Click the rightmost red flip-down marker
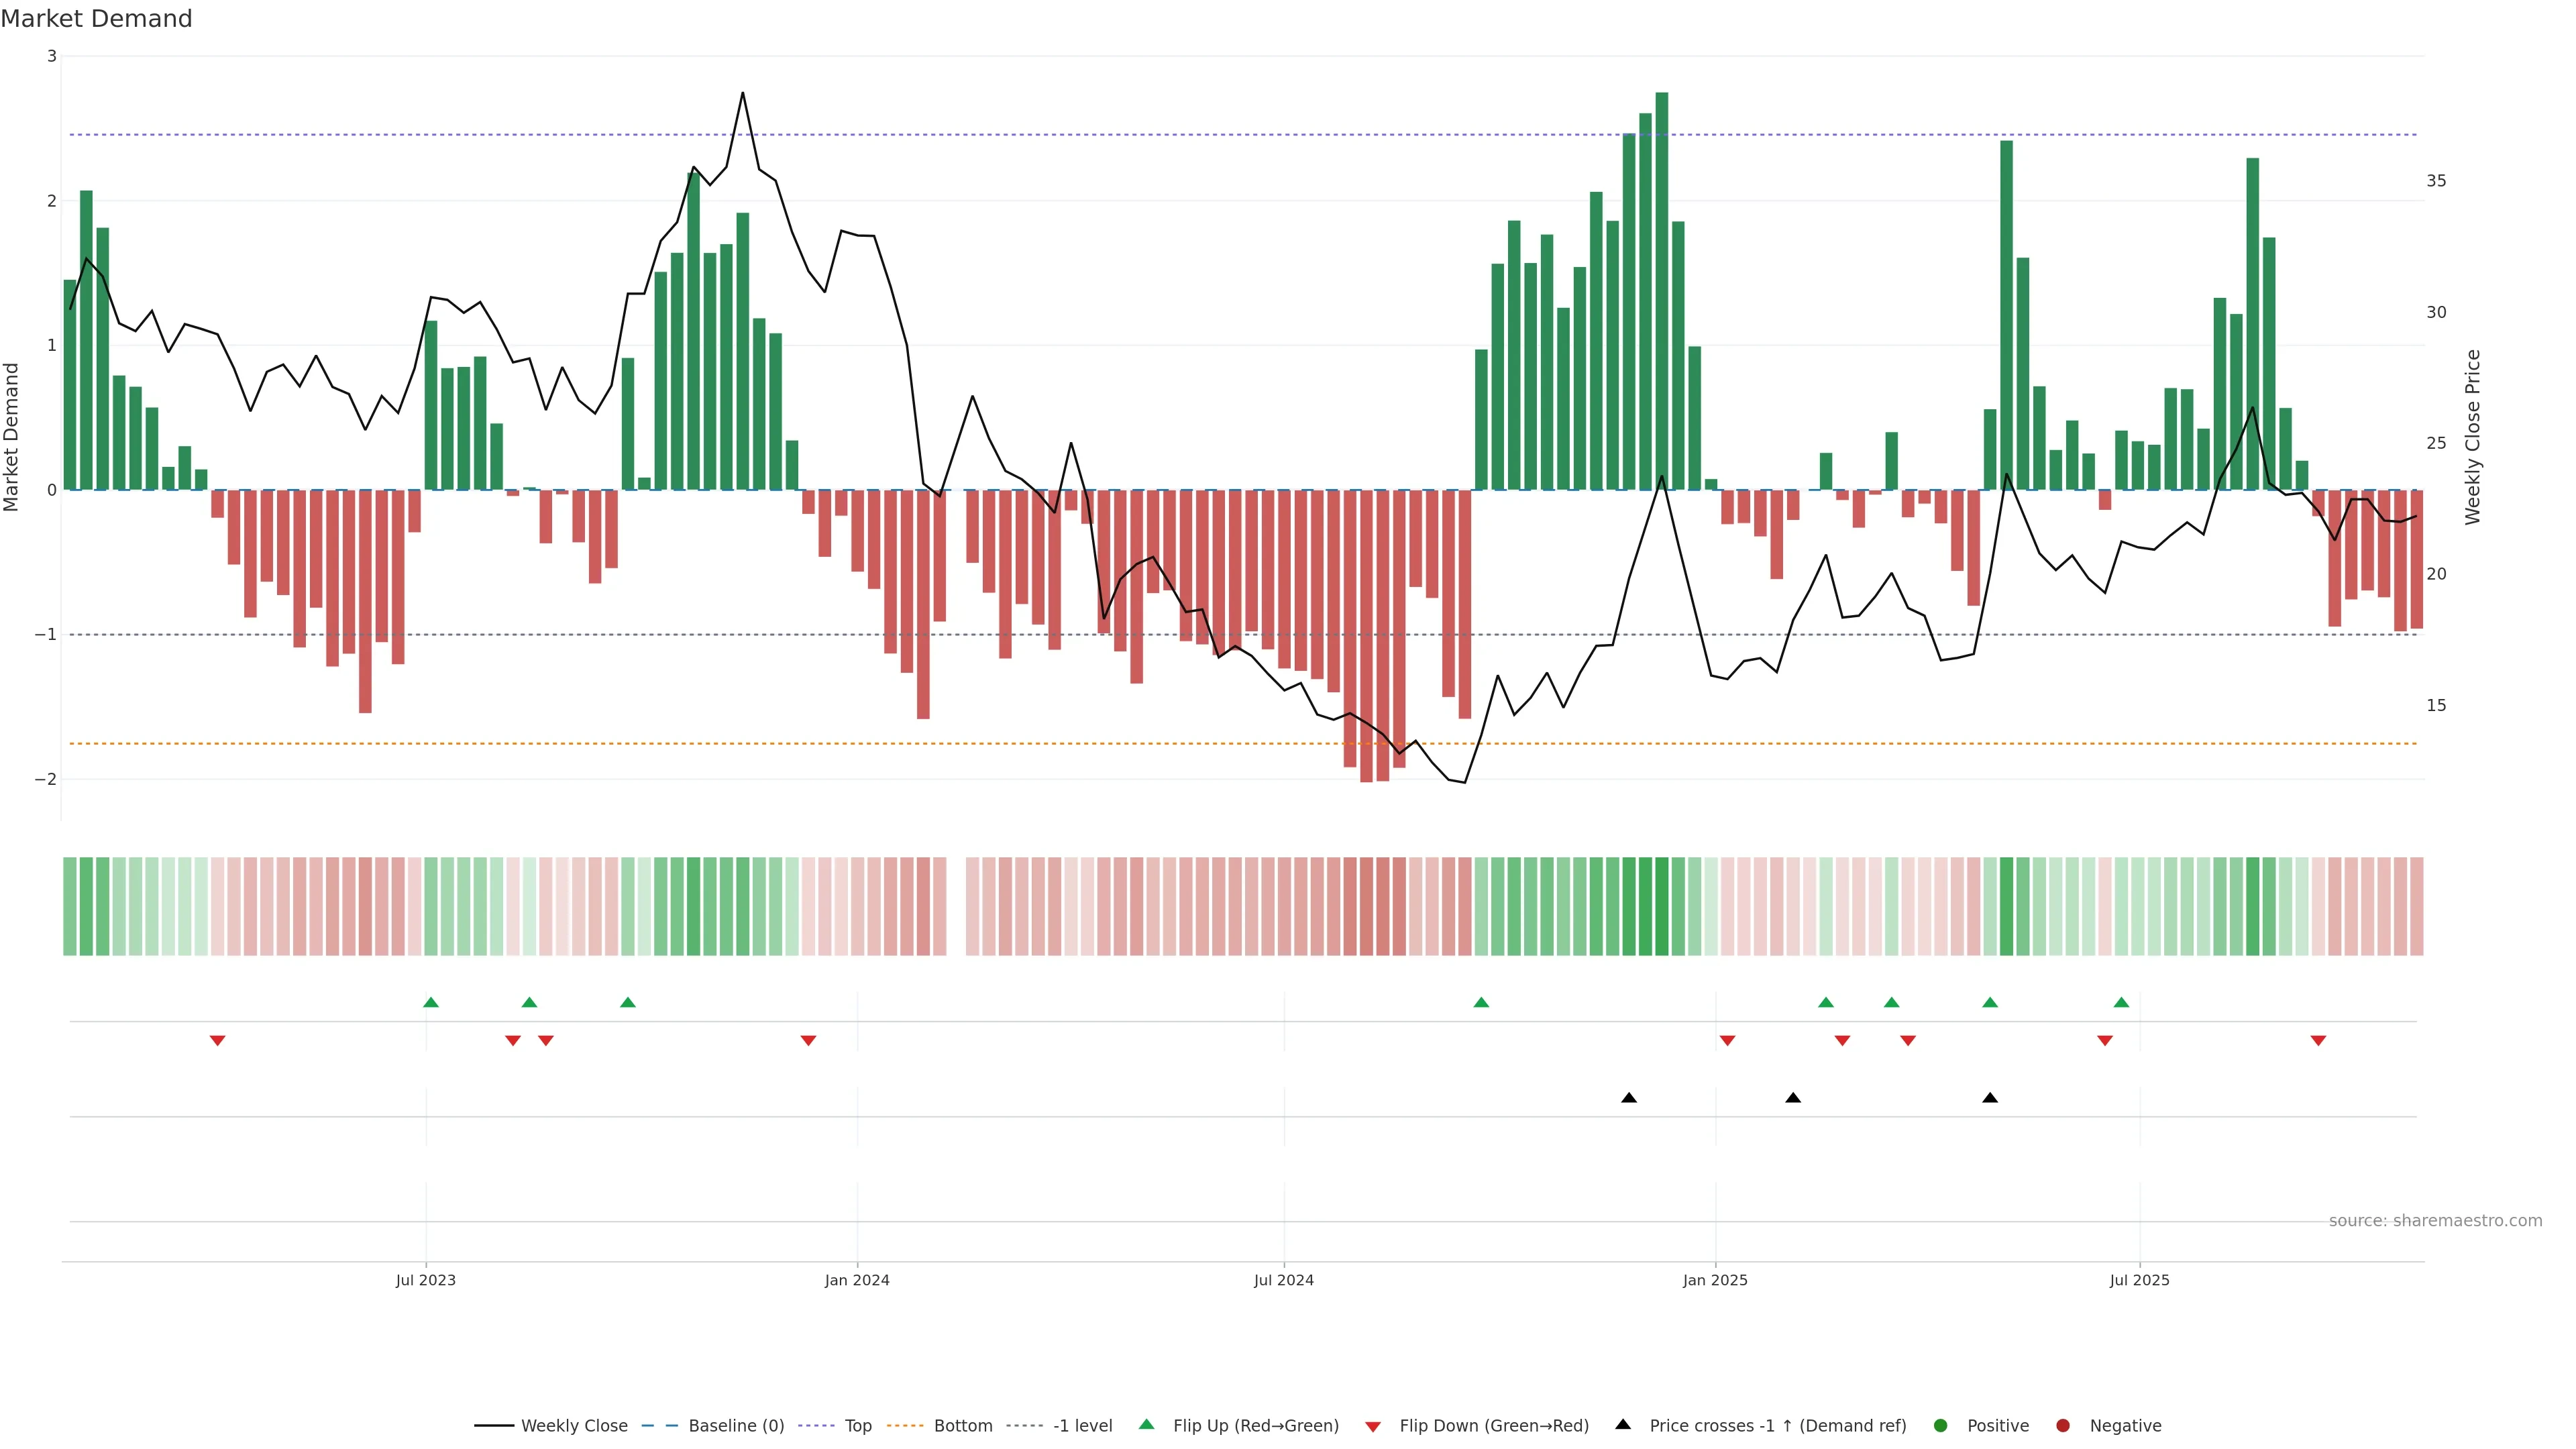Image resolution: width=2576 pixels, height=1449 pixels. pyautogui.click(x=2318, y=1041)
